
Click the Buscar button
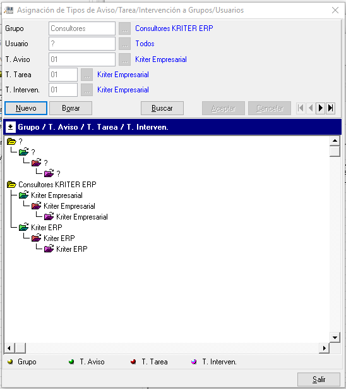[162, 108]
